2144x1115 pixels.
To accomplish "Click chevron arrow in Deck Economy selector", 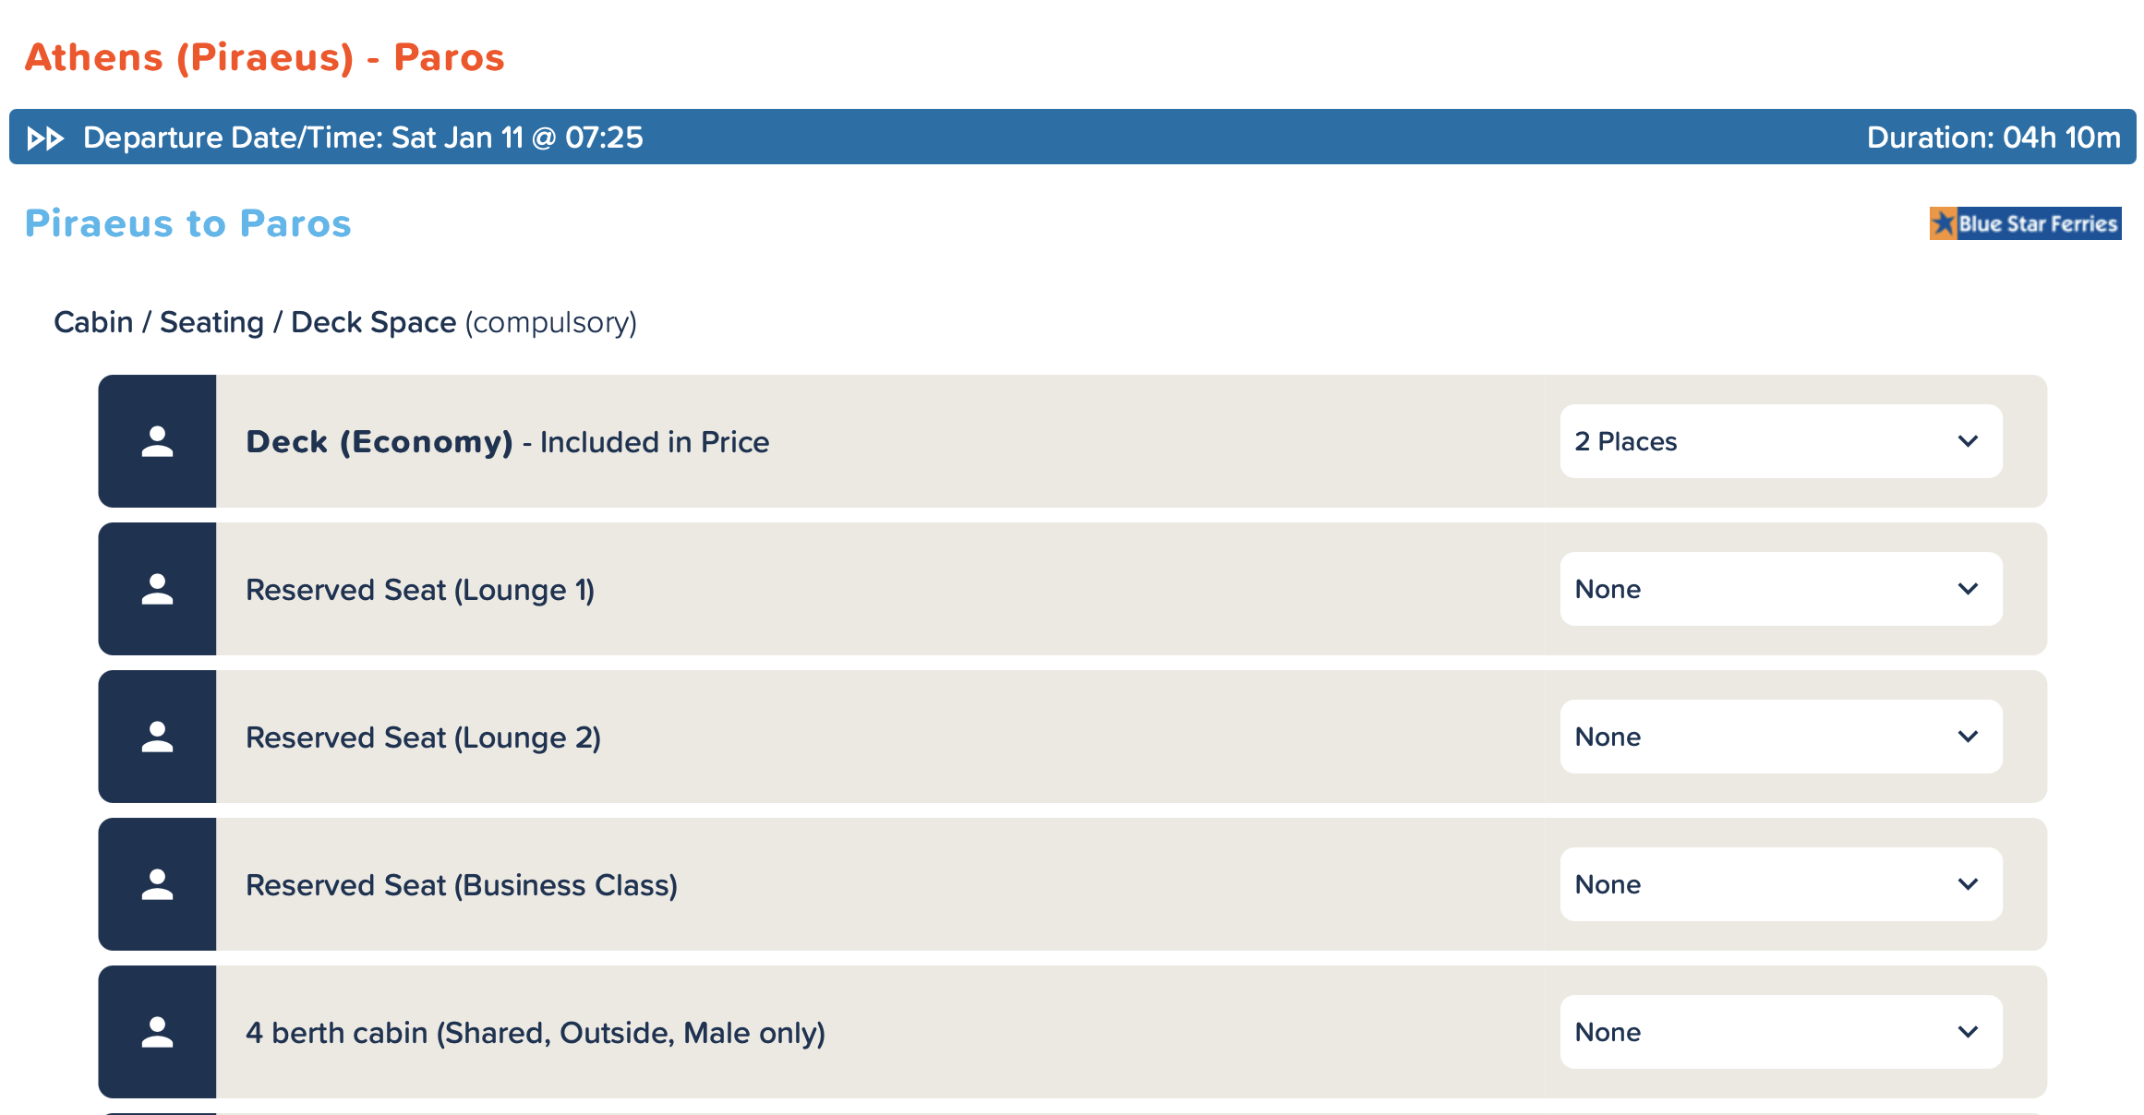I will (x=1968, y=441).
